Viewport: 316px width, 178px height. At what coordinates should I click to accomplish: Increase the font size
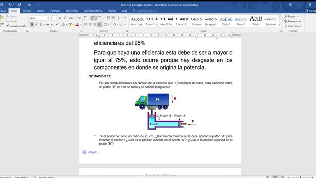click(60, 18)
